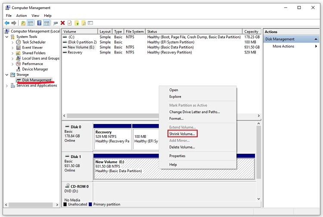This screenshot has height=217, width=323.
Task: Choose Format... from the context menu
Action: [198, 118]
